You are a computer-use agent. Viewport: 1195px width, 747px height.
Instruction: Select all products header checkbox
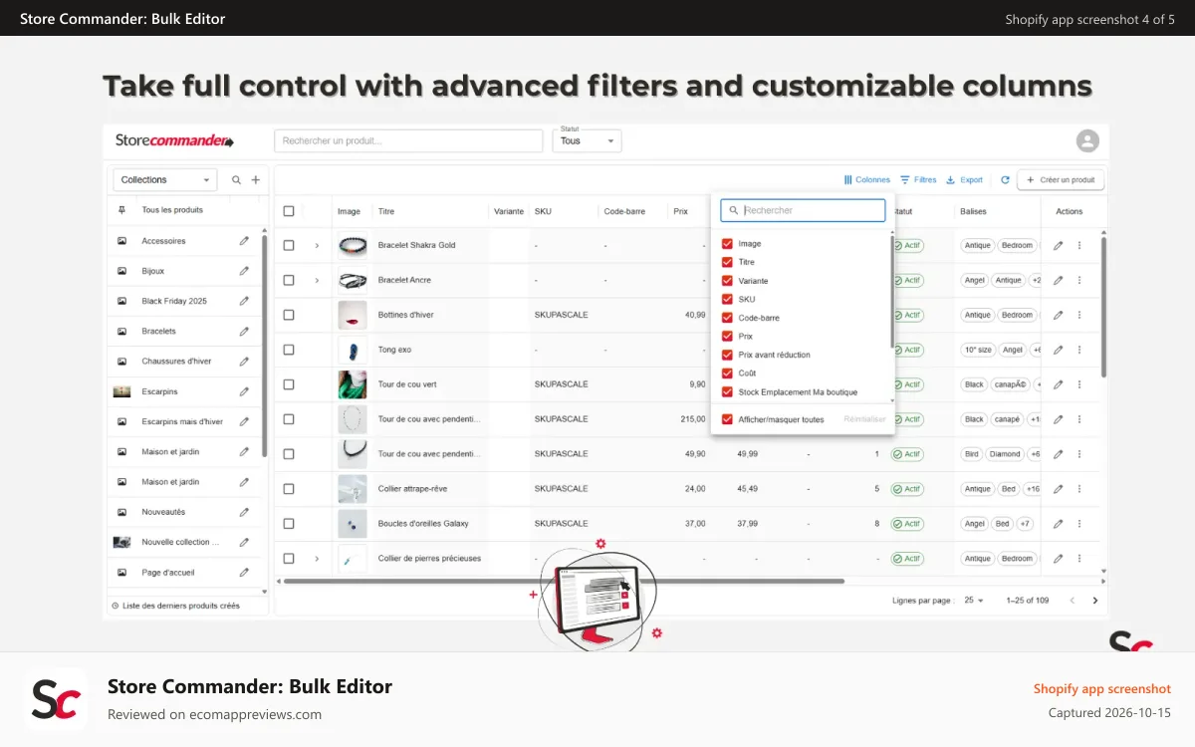point(289,211)
